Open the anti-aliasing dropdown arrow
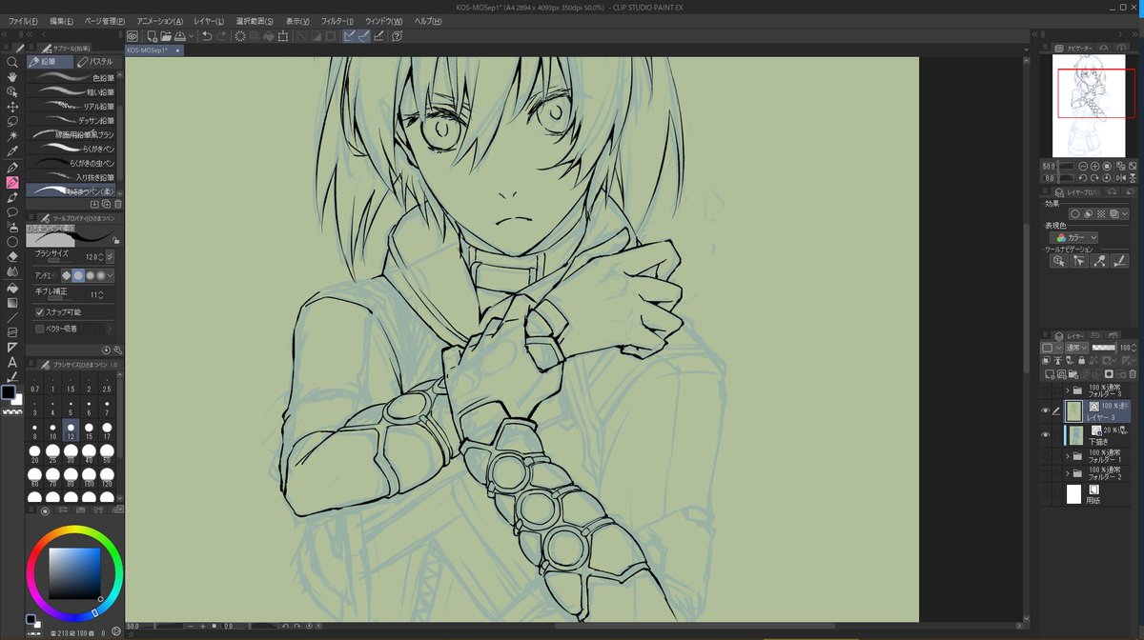The height and width of the screenshot is (640, 1144). coord(111,275)
